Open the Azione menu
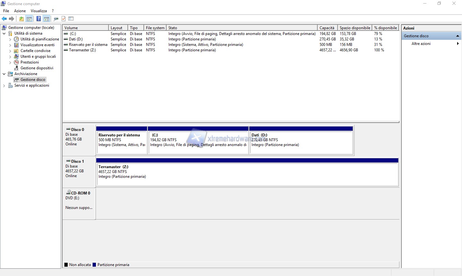 tap(20, 11)
